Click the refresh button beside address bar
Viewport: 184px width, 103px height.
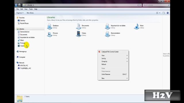pos(140,5)
